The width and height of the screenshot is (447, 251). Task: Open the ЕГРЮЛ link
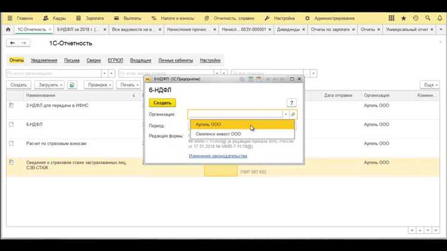[x=115, y=60]
